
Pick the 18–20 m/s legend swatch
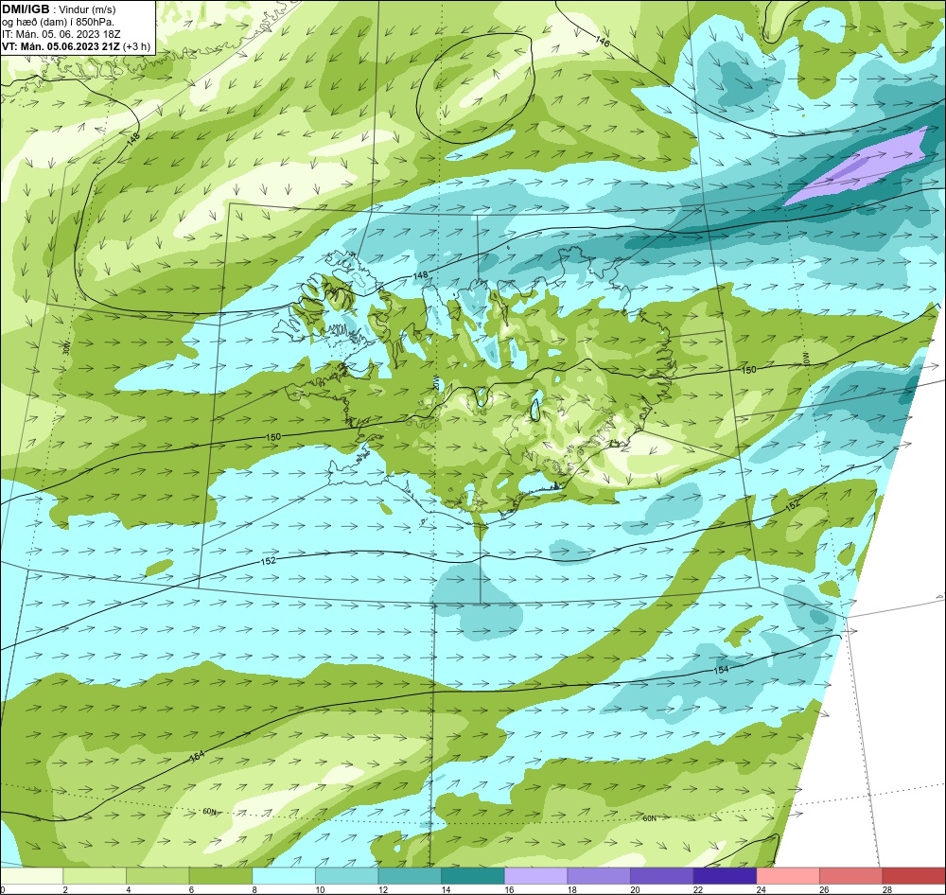599,876
